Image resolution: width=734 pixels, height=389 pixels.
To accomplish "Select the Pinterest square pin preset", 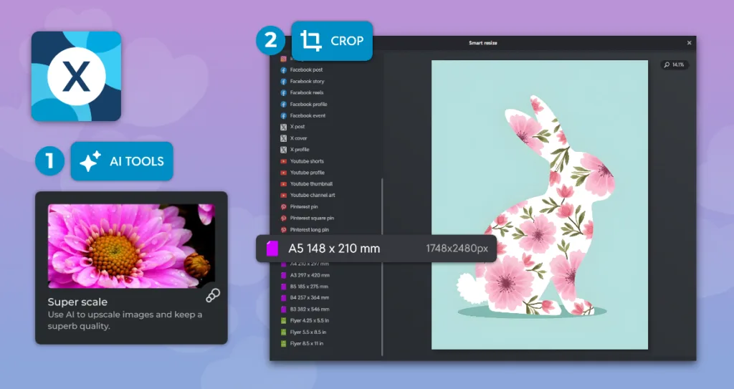I will pyautogui.click(x=312, y=218).
